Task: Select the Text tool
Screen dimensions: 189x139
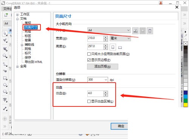Action: click(x=5, y=100)
